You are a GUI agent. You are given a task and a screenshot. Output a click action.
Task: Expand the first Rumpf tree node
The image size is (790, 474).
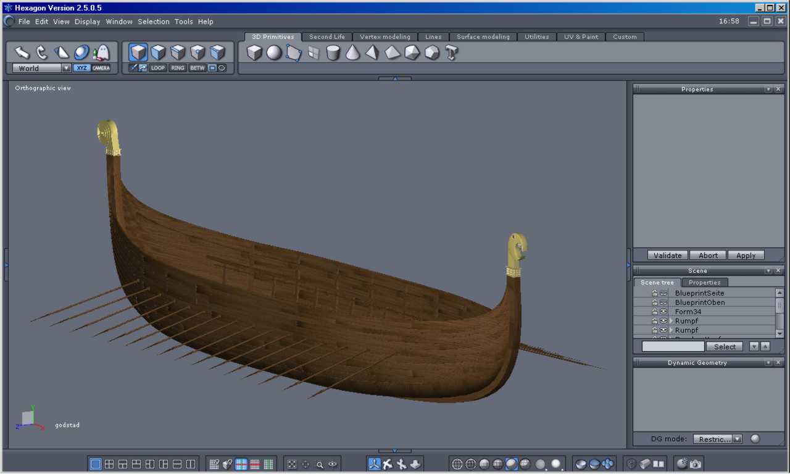coord(671,321)
